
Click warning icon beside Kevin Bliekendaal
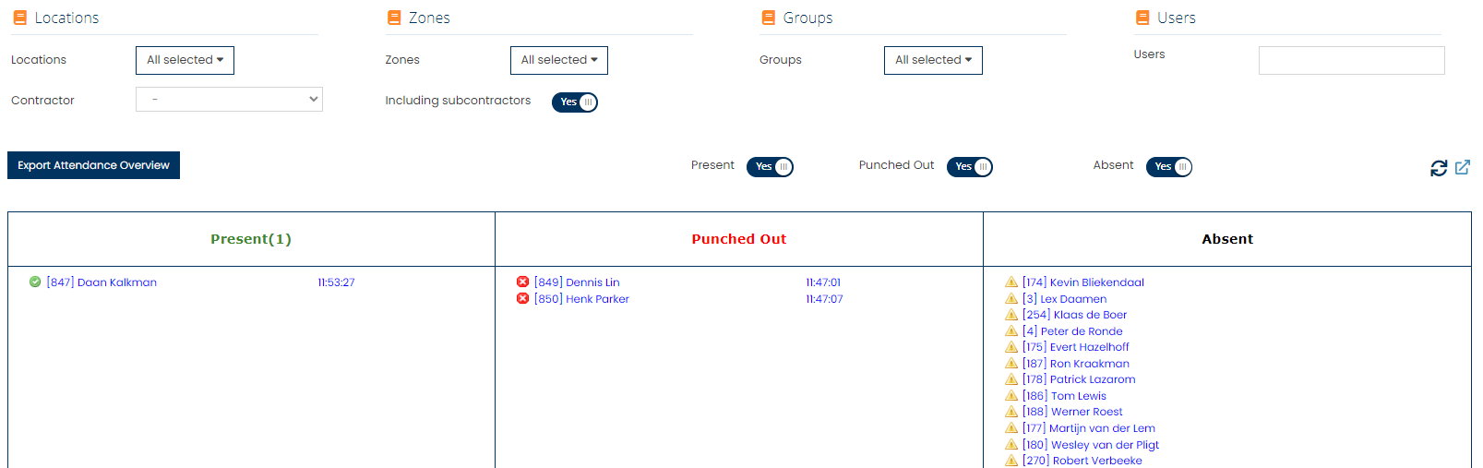point(1011,282)
